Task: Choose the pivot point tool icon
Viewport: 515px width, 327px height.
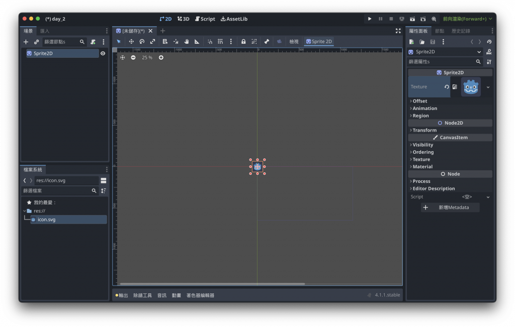Action: click(x=176, y=41)
